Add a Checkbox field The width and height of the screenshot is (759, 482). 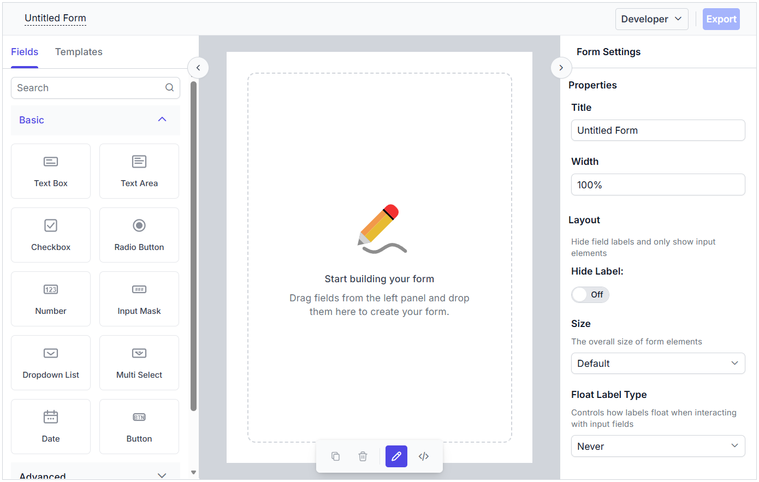51,235
